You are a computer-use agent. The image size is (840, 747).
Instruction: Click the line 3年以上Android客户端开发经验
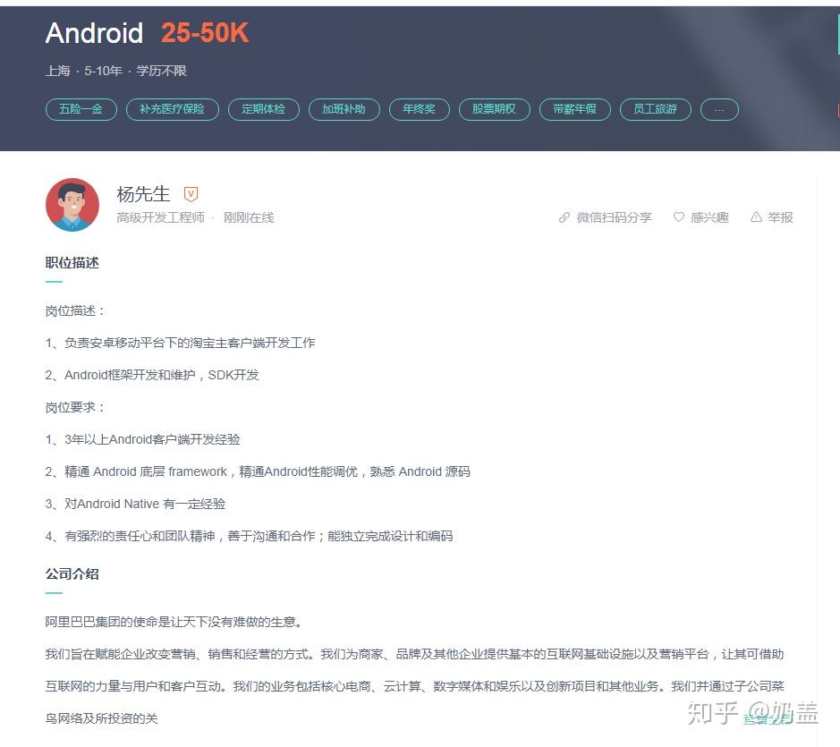[142, 439]
